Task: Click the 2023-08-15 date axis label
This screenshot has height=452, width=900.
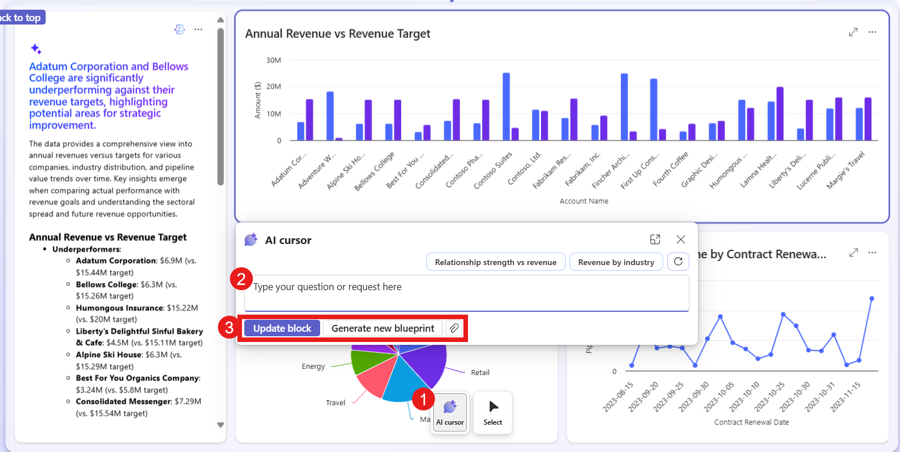Action: [x=618, y=397]
